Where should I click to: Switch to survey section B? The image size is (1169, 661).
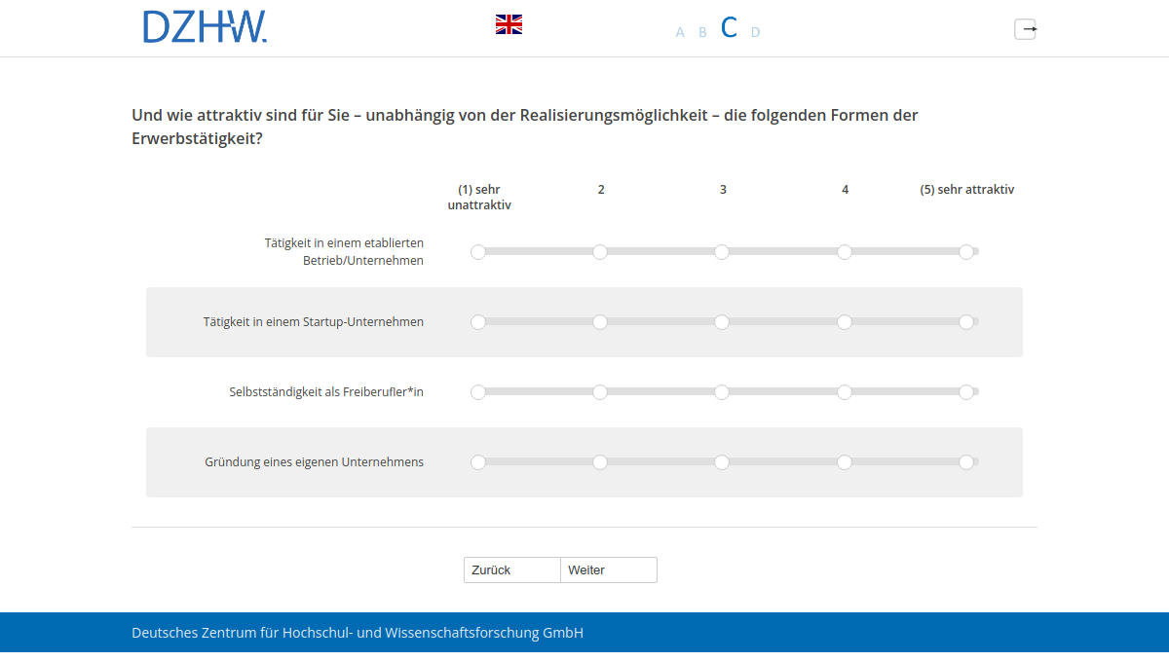(702, 31)
